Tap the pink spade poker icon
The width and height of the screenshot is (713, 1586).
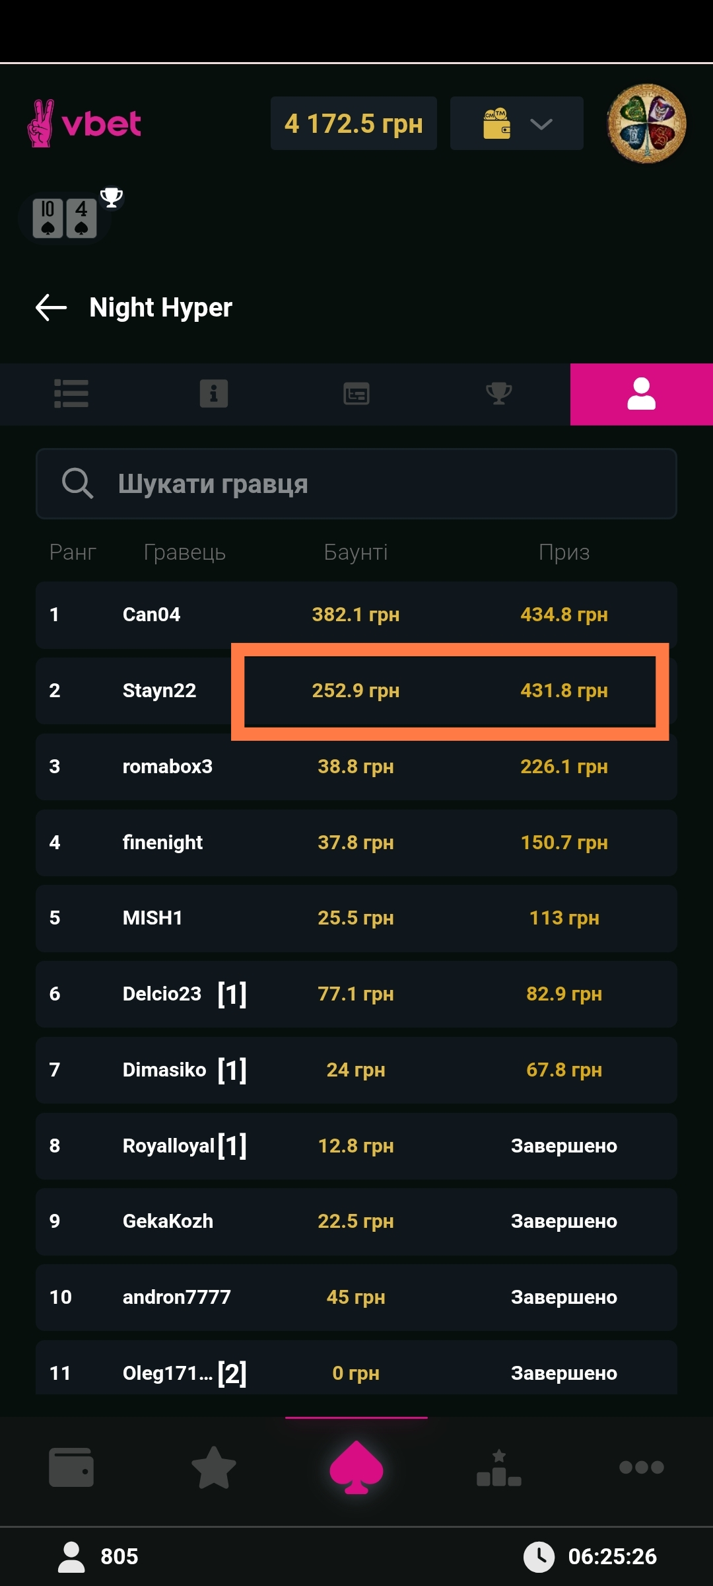(x=356, y=1467)
